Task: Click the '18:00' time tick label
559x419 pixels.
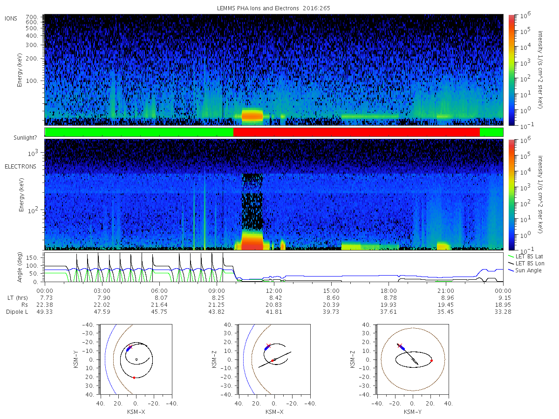Action: (x=389, y=290)
